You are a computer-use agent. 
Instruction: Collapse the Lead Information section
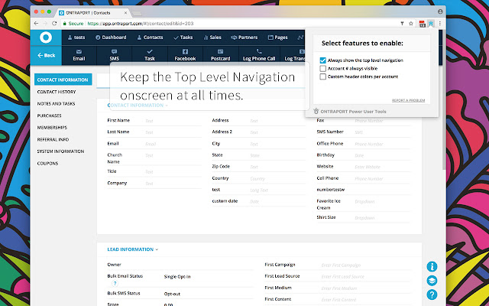pos(132,249)
